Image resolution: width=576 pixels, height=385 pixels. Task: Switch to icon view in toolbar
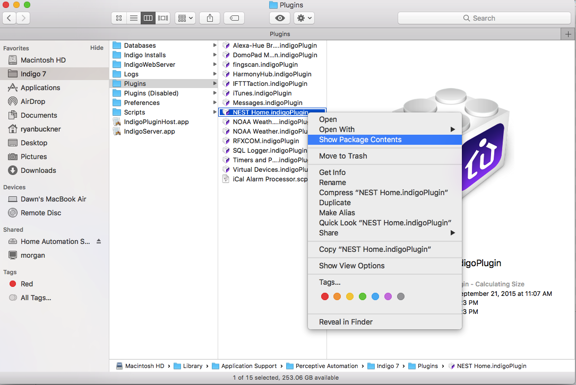point(119,18)
